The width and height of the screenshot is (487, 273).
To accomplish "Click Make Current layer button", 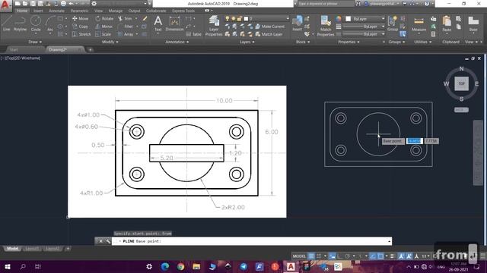I will click(270, 27).
